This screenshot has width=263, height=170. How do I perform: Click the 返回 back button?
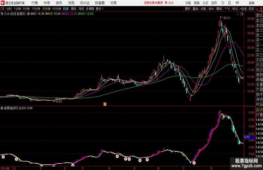[x=251, y=9]
